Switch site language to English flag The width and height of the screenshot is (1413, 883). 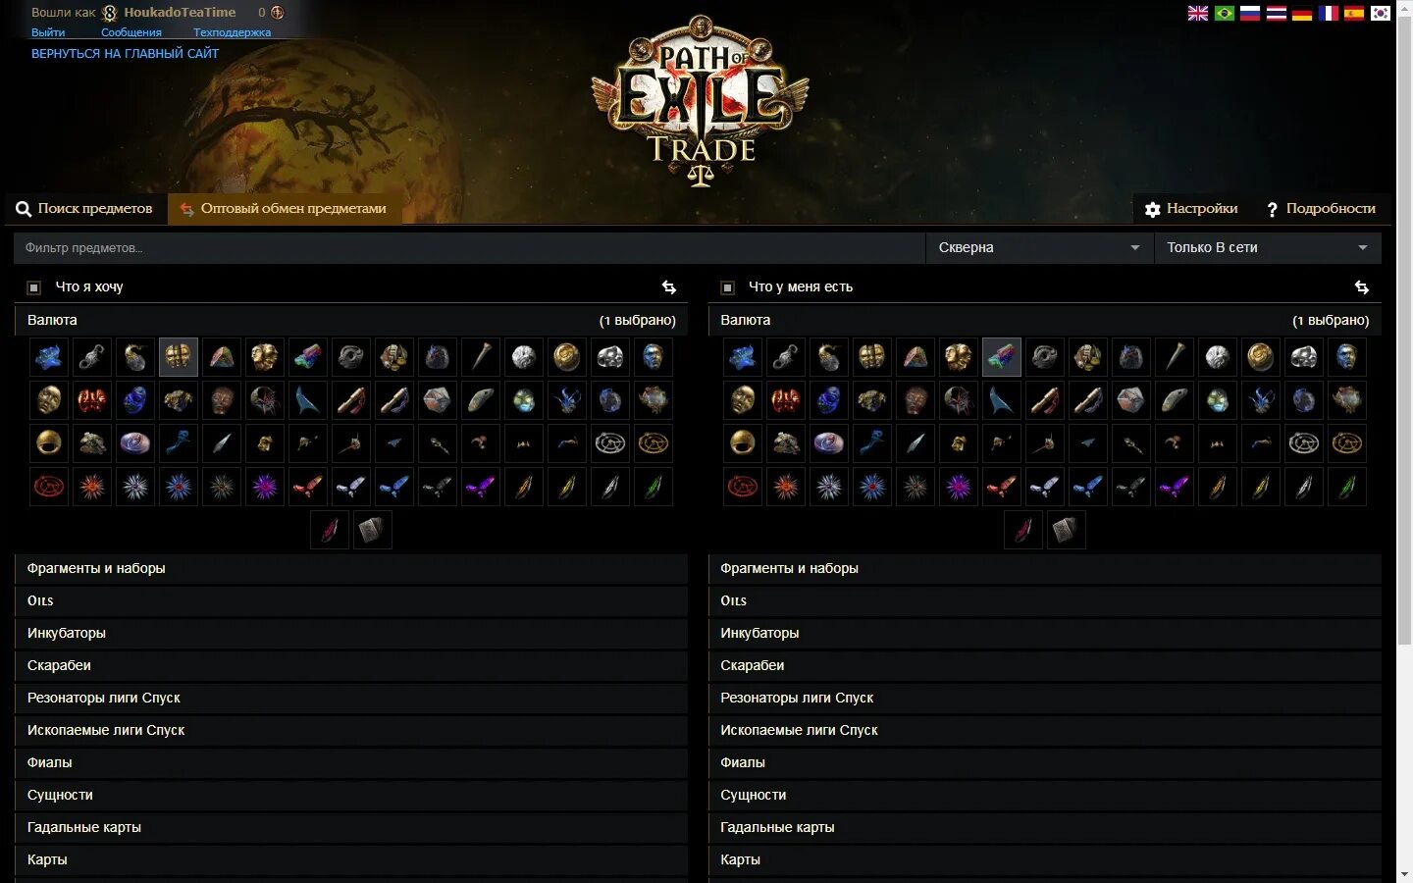1198,13
